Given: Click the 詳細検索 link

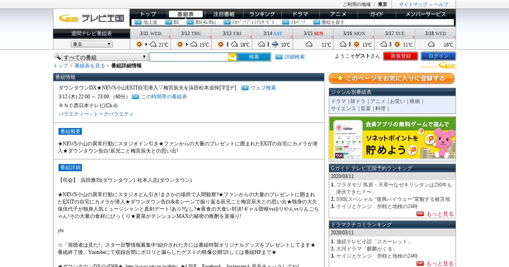Looking at the screenshot, I should click(x=294, y=57).
